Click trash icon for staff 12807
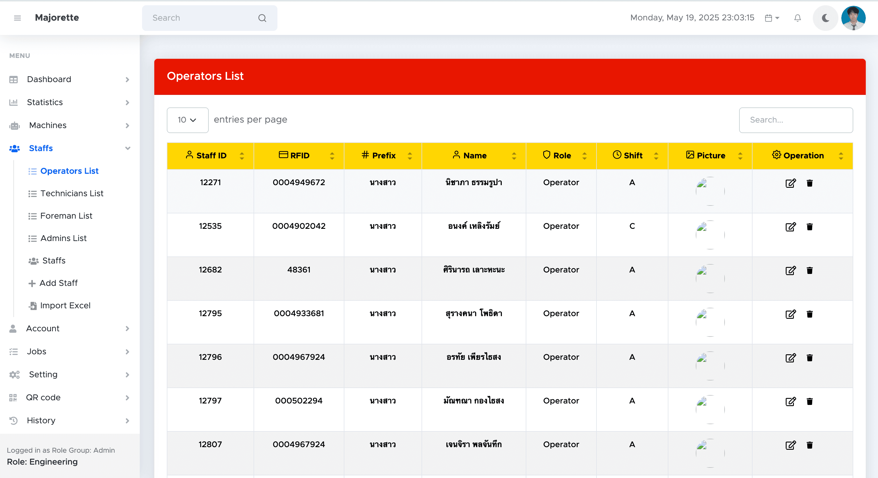The width and height of the screenshot is (878, 478). [810, 445]
